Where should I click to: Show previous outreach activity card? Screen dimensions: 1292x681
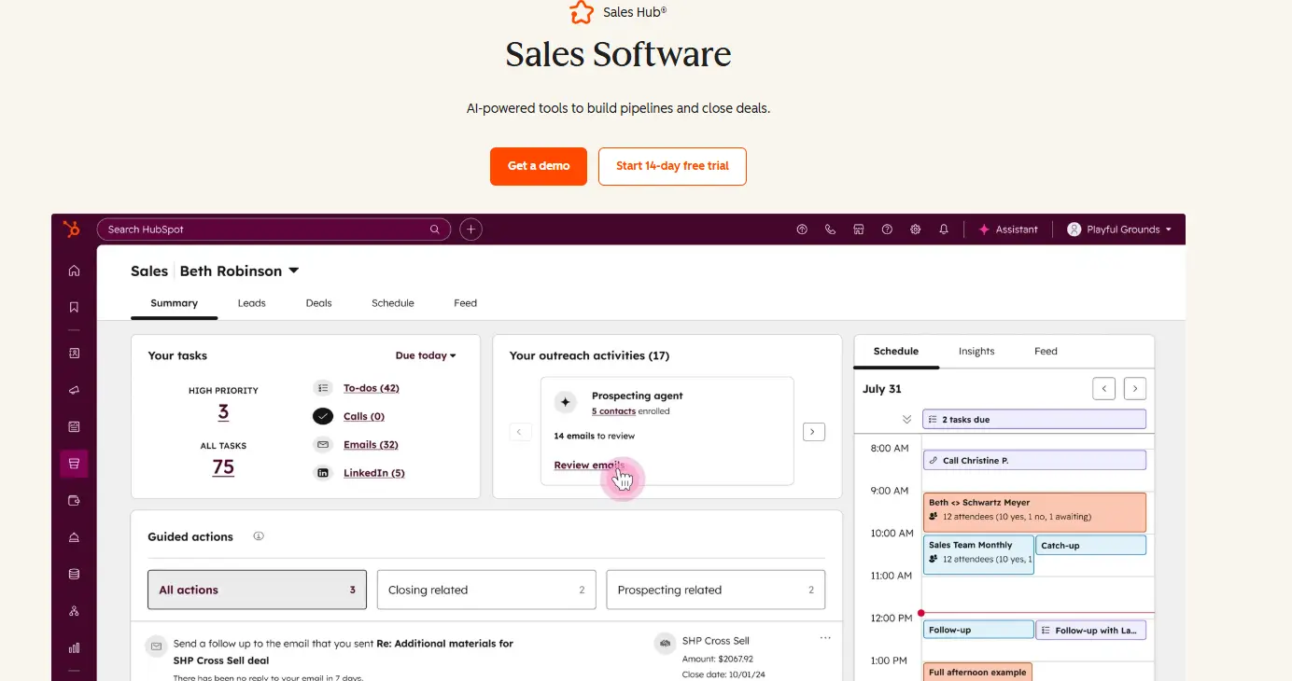pyautogui.click(x=521, y=432)
